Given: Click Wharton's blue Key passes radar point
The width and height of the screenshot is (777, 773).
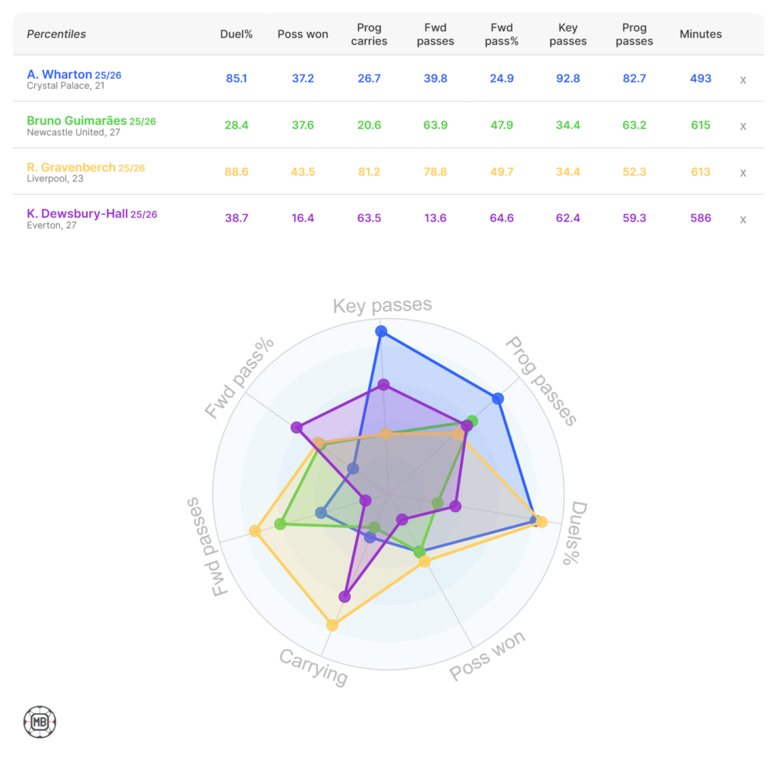Looking at the screenshot, I should [381, 331].
